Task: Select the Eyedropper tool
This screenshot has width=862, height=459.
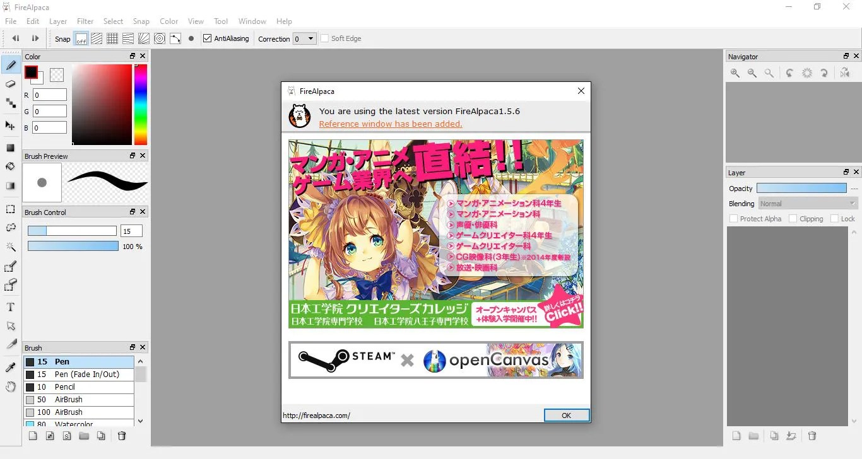Action: pyautogui.click(x=11, y=368)
